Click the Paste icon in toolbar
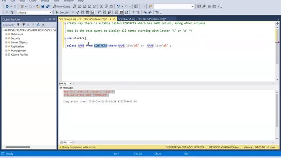 pyautogui.click(x=111, y=7)
